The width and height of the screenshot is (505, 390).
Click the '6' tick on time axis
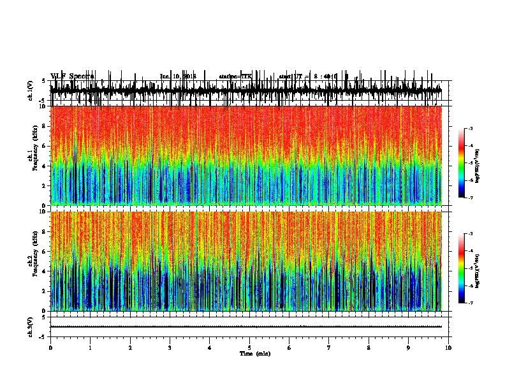(x=289, y=348)
